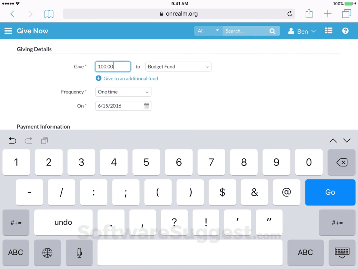Tap the dismiss keyboard key
Image resolution: width=358 pixels, height=269 pixels.
point(342,252)
